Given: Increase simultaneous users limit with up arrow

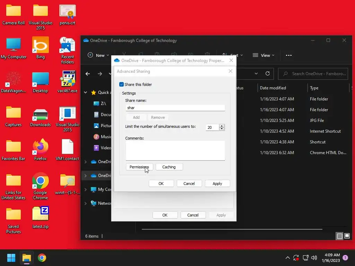Looking at the screenshot, I should [222, 126].
